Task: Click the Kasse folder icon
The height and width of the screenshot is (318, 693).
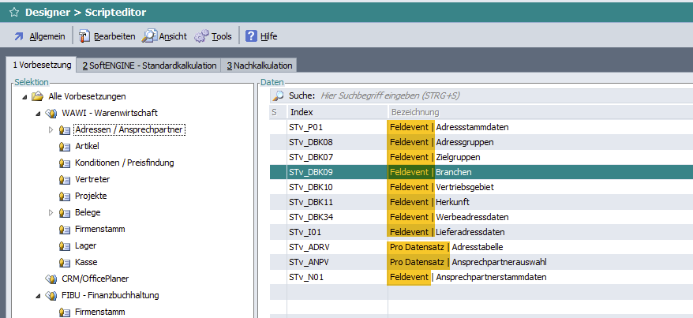Action: pos(65,262)
